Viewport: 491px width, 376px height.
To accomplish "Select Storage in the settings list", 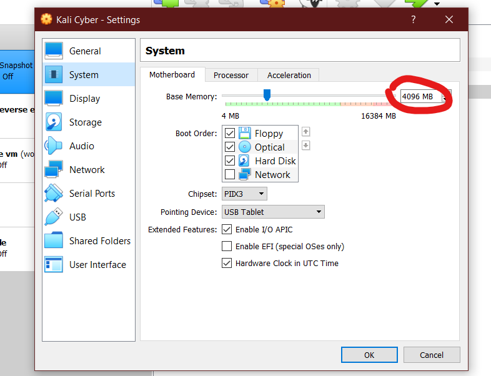I will click(89, 122).
